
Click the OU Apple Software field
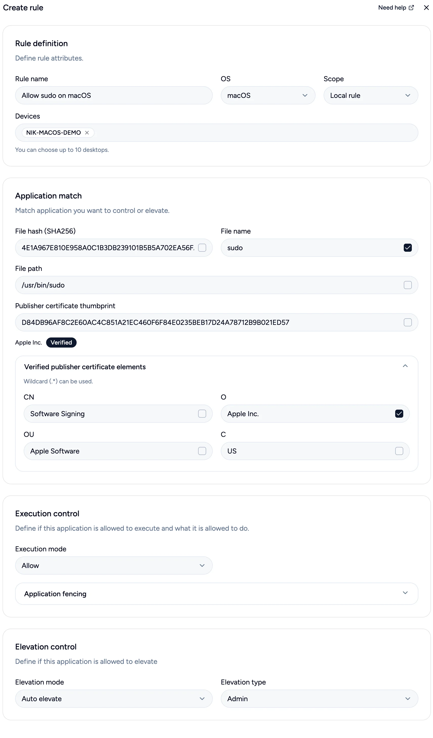(x=118, y=451)
